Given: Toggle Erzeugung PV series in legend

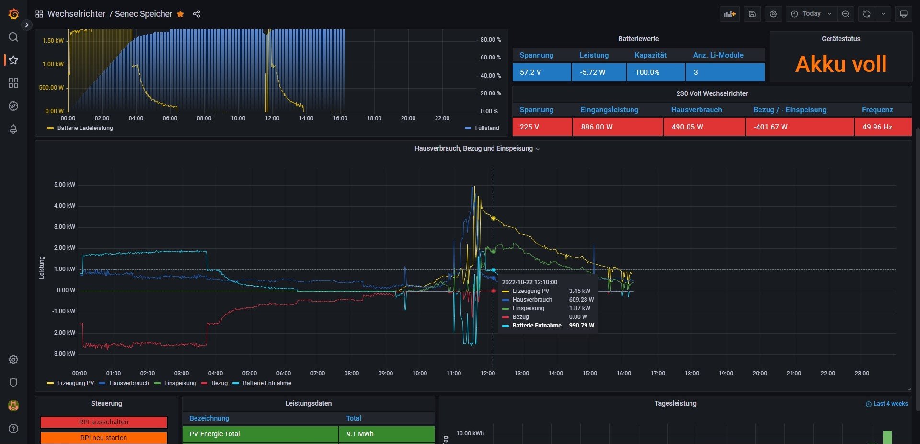Looking at the screenshot, I should pos(75,383).
